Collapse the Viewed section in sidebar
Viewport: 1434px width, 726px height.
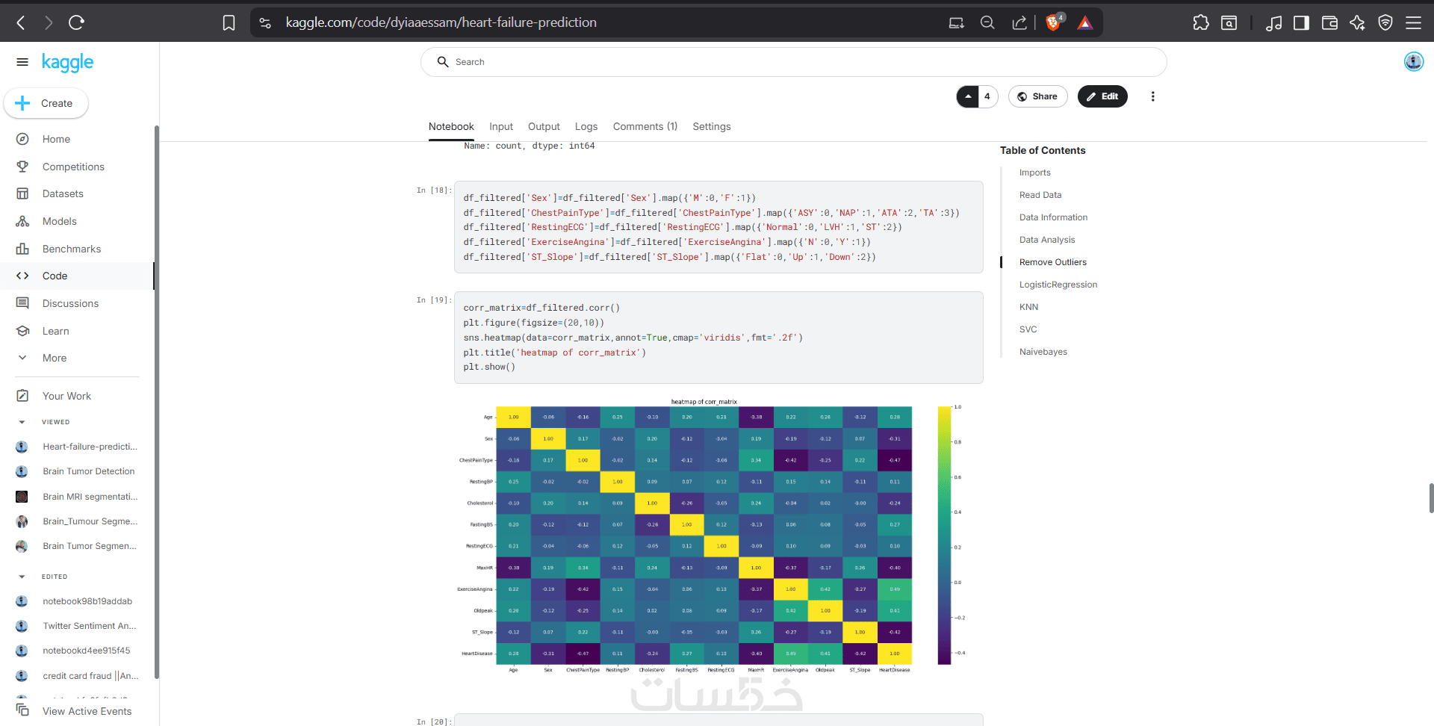[22, 422]
